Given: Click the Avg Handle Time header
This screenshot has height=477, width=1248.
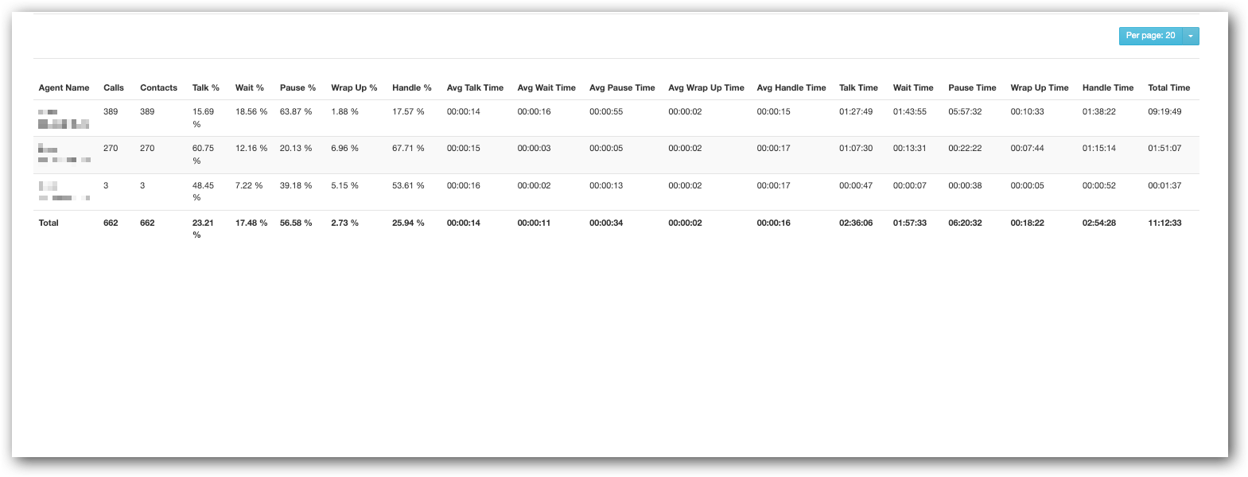Looking at the screenshot, I should (x=791, y=88).
